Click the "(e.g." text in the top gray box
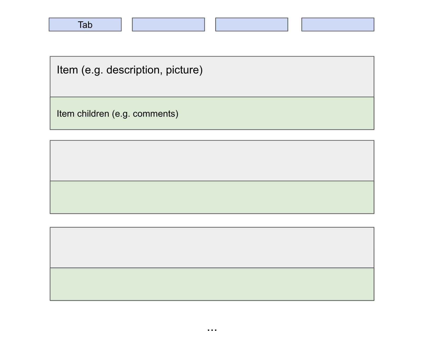Viewport: 424px width, 344px height. coord(92,70)
